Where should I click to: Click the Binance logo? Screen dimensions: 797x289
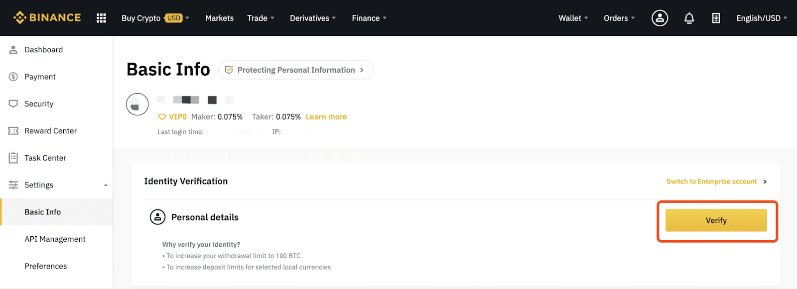(x=47, y=18)
